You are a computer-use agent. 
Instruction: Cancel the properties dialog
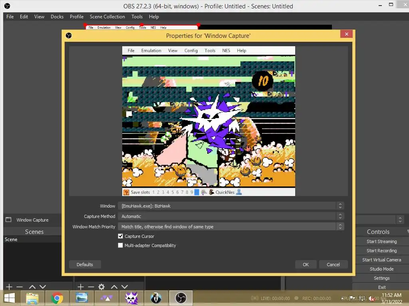333,265
